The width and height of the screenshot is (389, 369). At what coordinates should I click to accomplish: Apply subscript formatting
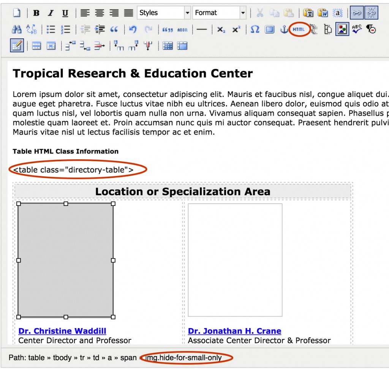[x=221, y=30]
